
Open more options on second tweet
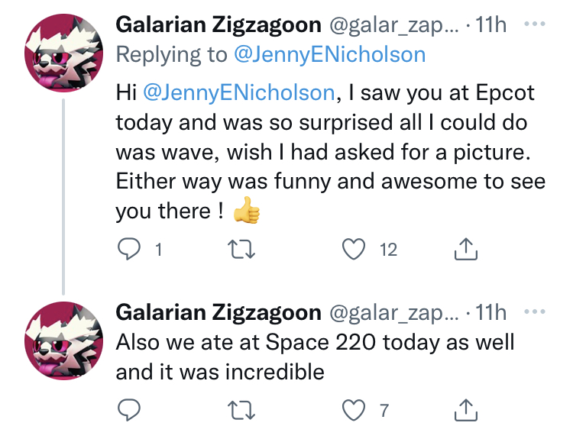(536, 311)
